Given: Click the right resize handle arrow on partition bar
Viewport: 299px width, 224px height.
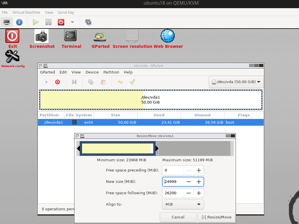Looking at the screenshot, I should click(x=157, y=148).
